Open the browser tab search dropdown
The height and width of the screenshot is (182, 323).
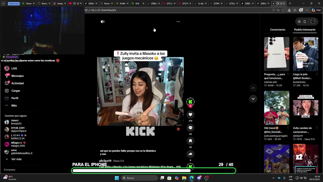tap(3, 4)
